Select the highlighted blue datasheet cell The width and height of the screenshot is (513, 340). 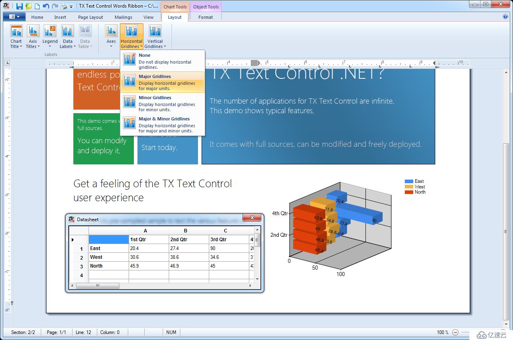click(109, 240)
